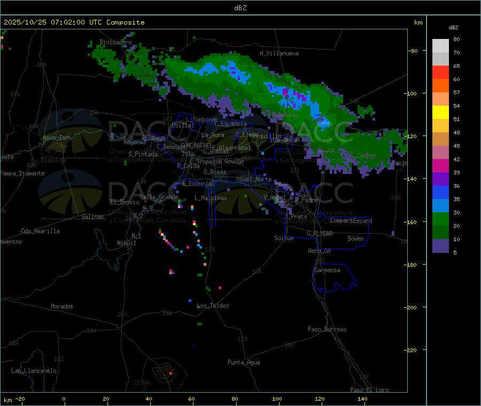Click the 'Divisadero' map label
The height and width of the screenshot is (406, 481).
115,42
